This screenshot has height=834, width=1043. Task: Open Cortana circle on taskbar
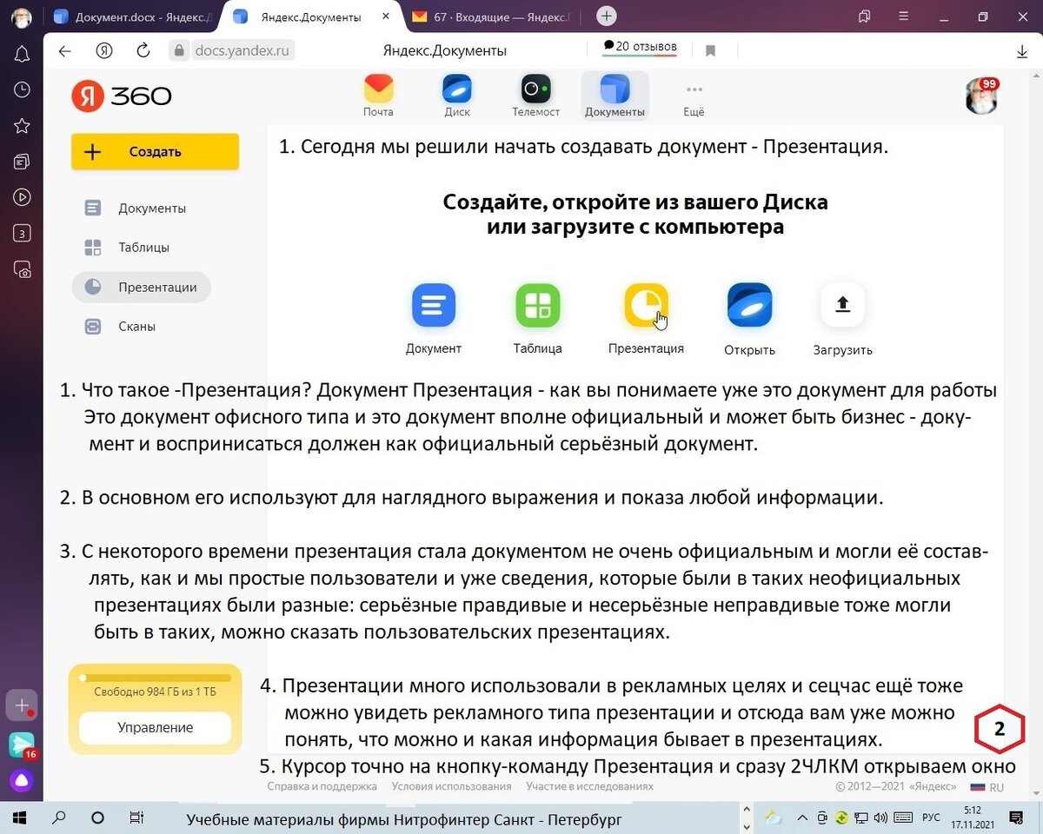point(97,817)
